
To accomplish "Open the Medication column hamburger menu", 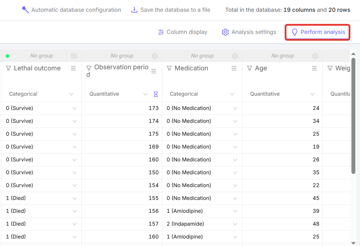I will click(x=234, y=68).
